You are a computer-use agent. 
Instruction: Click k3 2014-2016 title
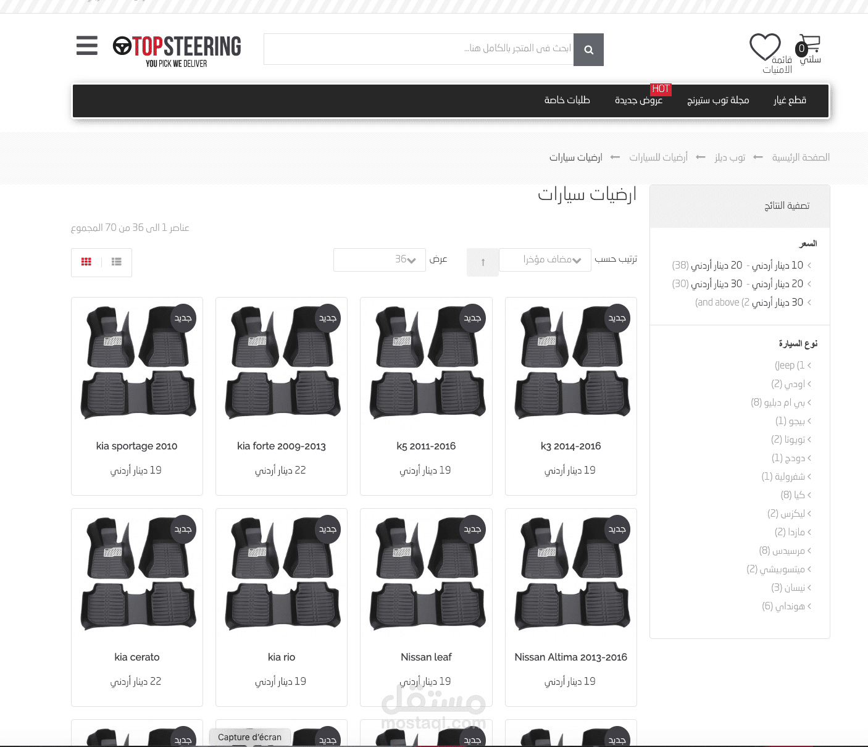click(x=571, y=446)
